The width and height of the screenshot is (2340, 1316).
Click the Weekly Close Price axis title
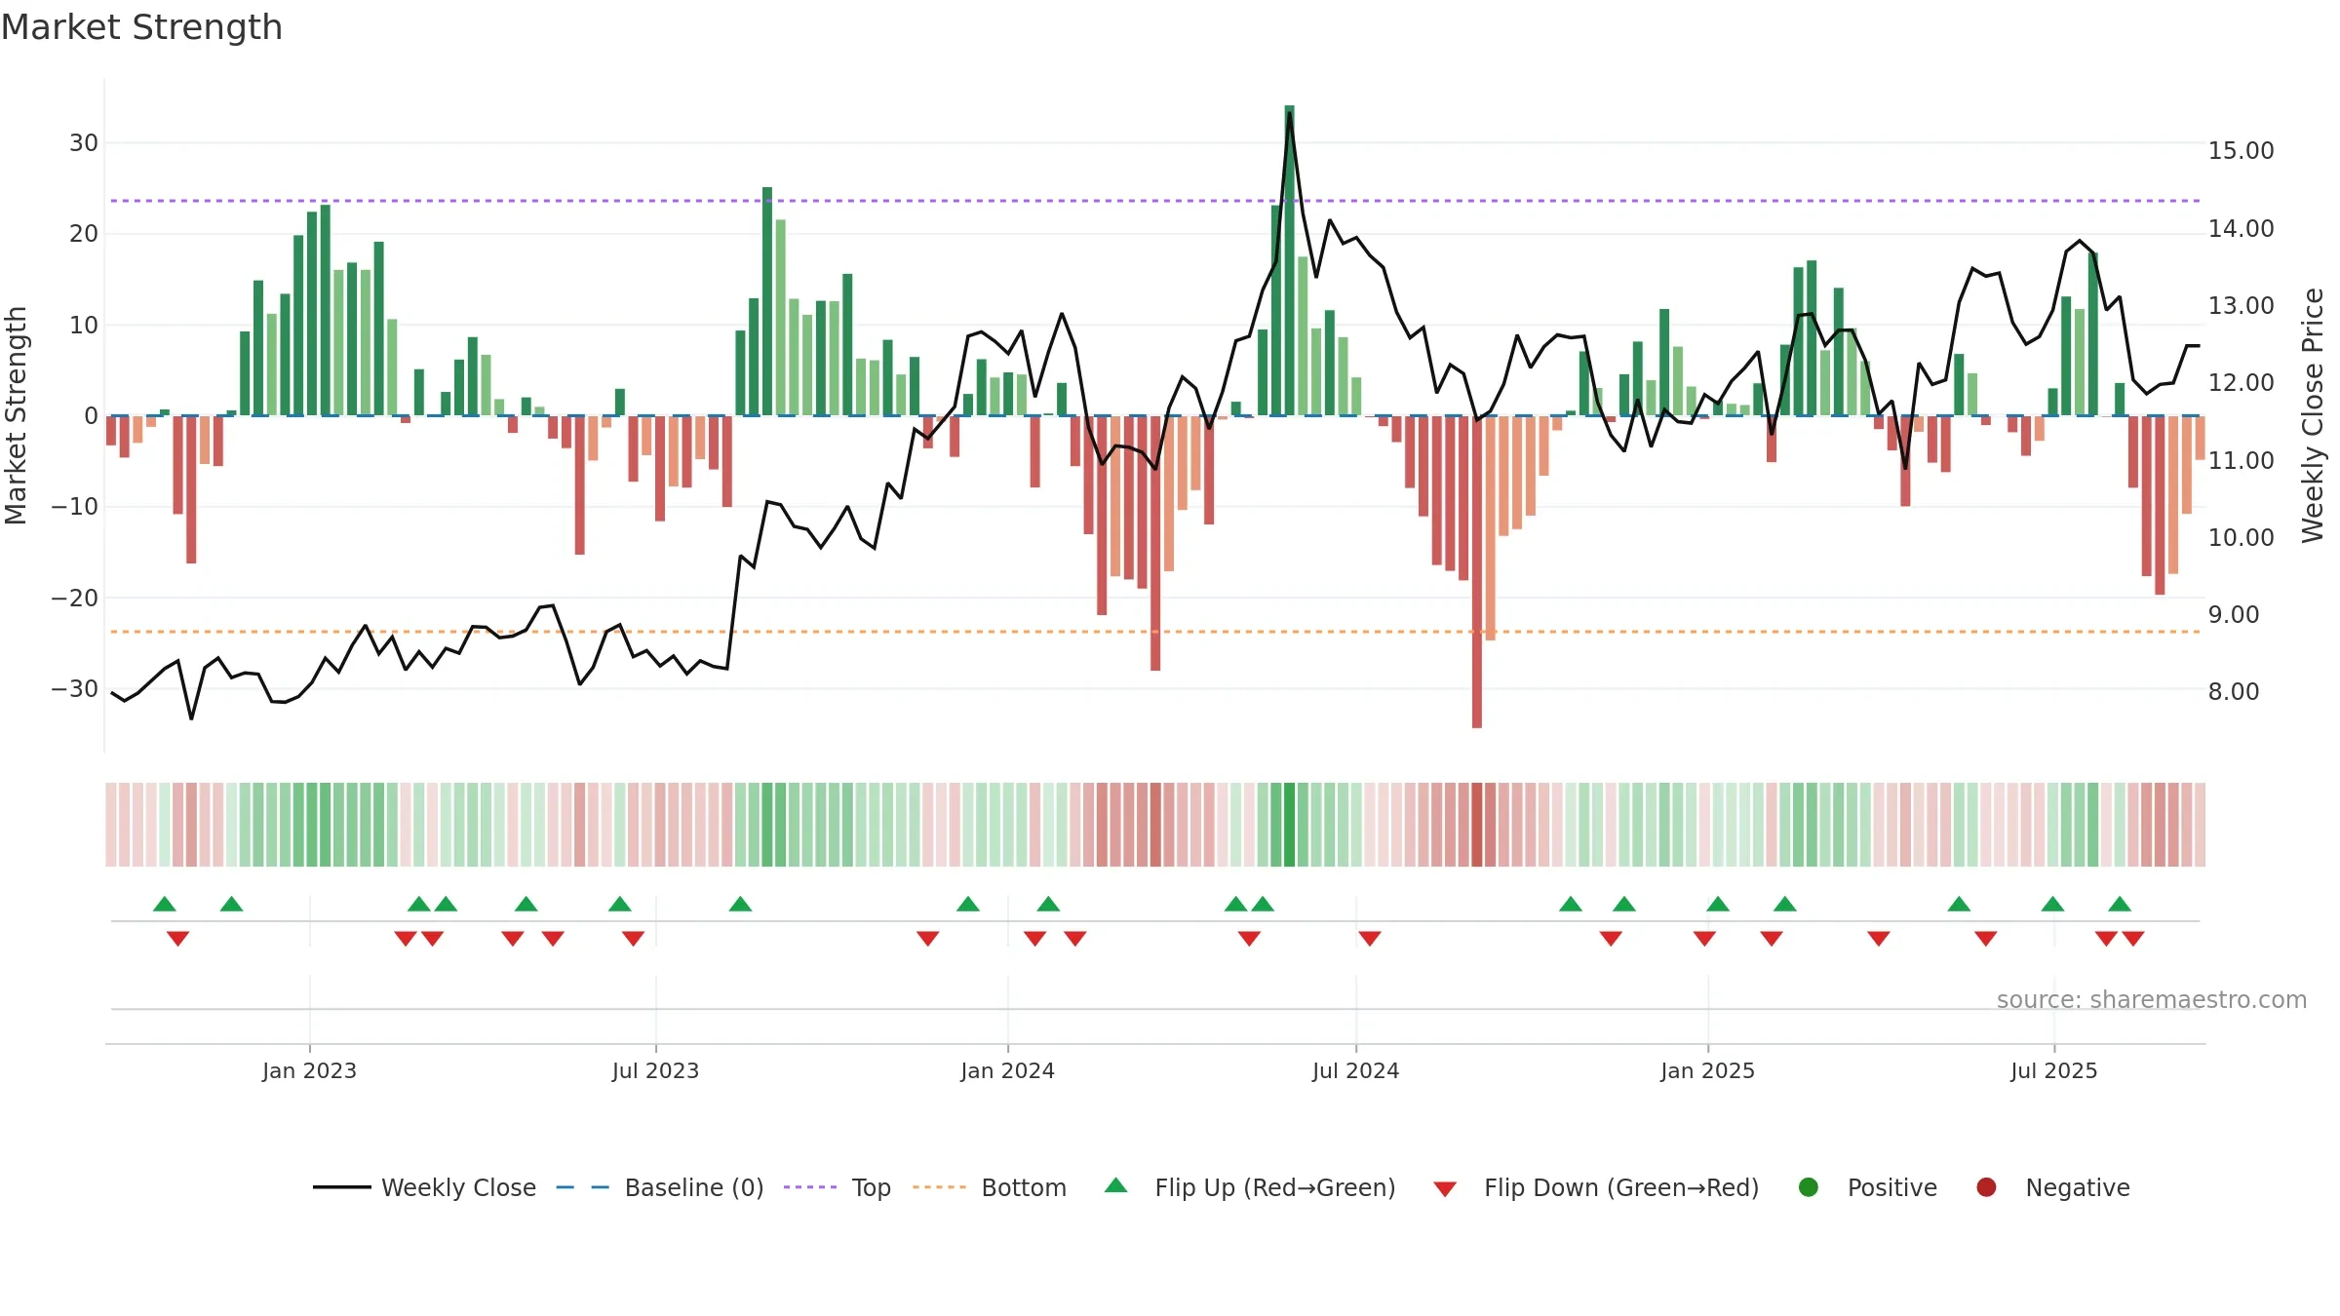(2313, 415)
